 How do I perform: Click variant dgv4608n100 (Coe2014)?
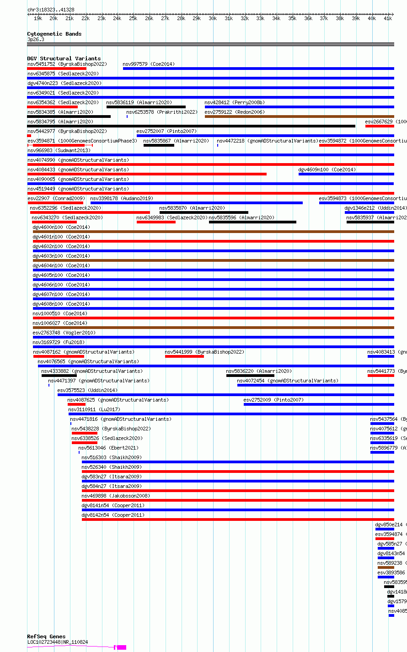(213, 308)
